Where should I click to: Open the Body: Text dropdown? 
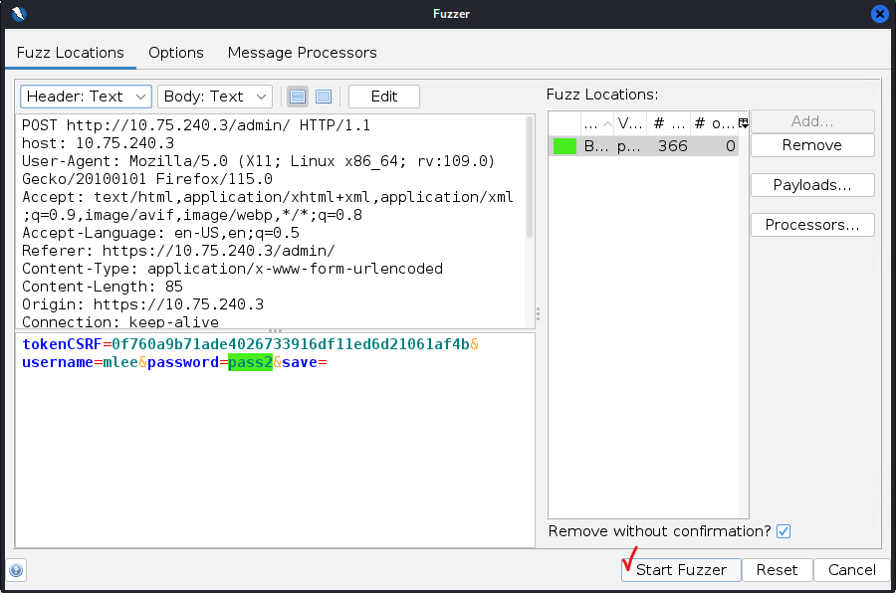click(x=215, y=97)
